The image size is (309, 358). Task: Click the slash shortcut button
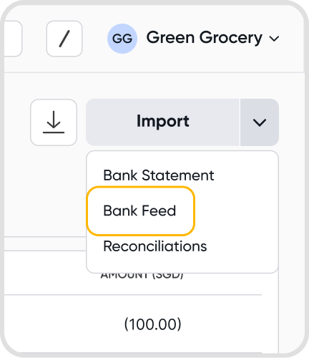point(64,39)
